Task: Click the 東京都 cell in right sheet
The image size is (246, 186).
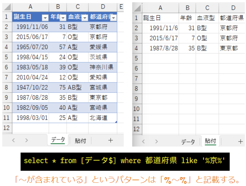Action: tap(232, 48)
